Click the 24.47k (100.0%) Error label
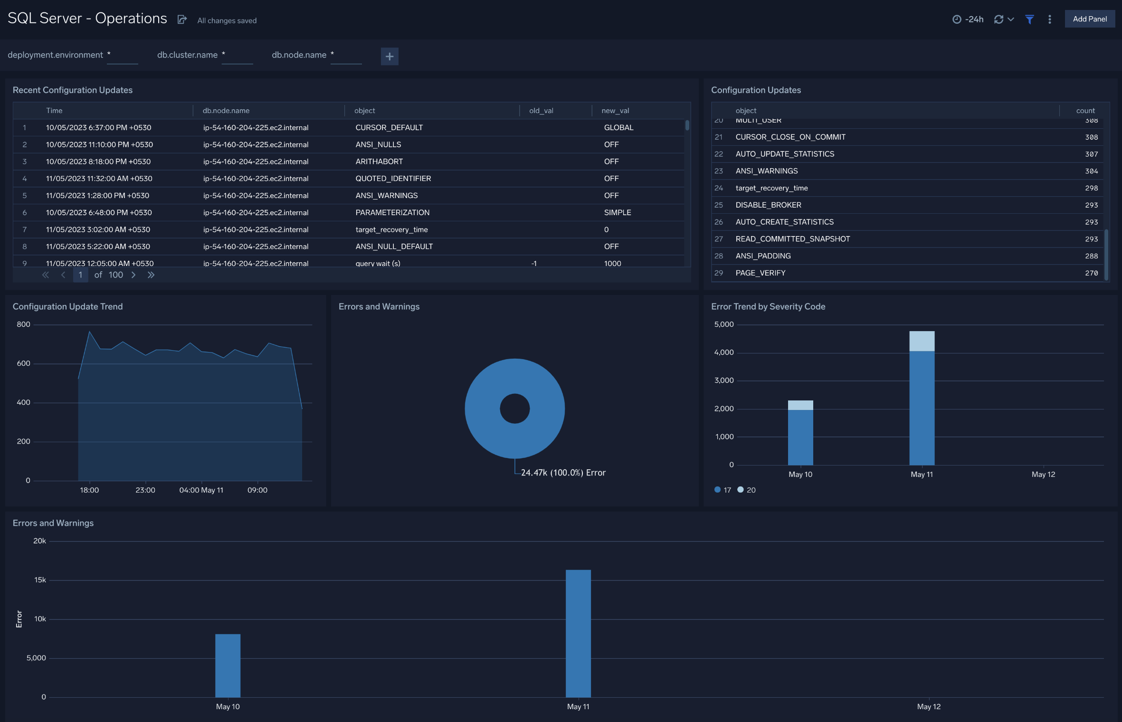 563,473
